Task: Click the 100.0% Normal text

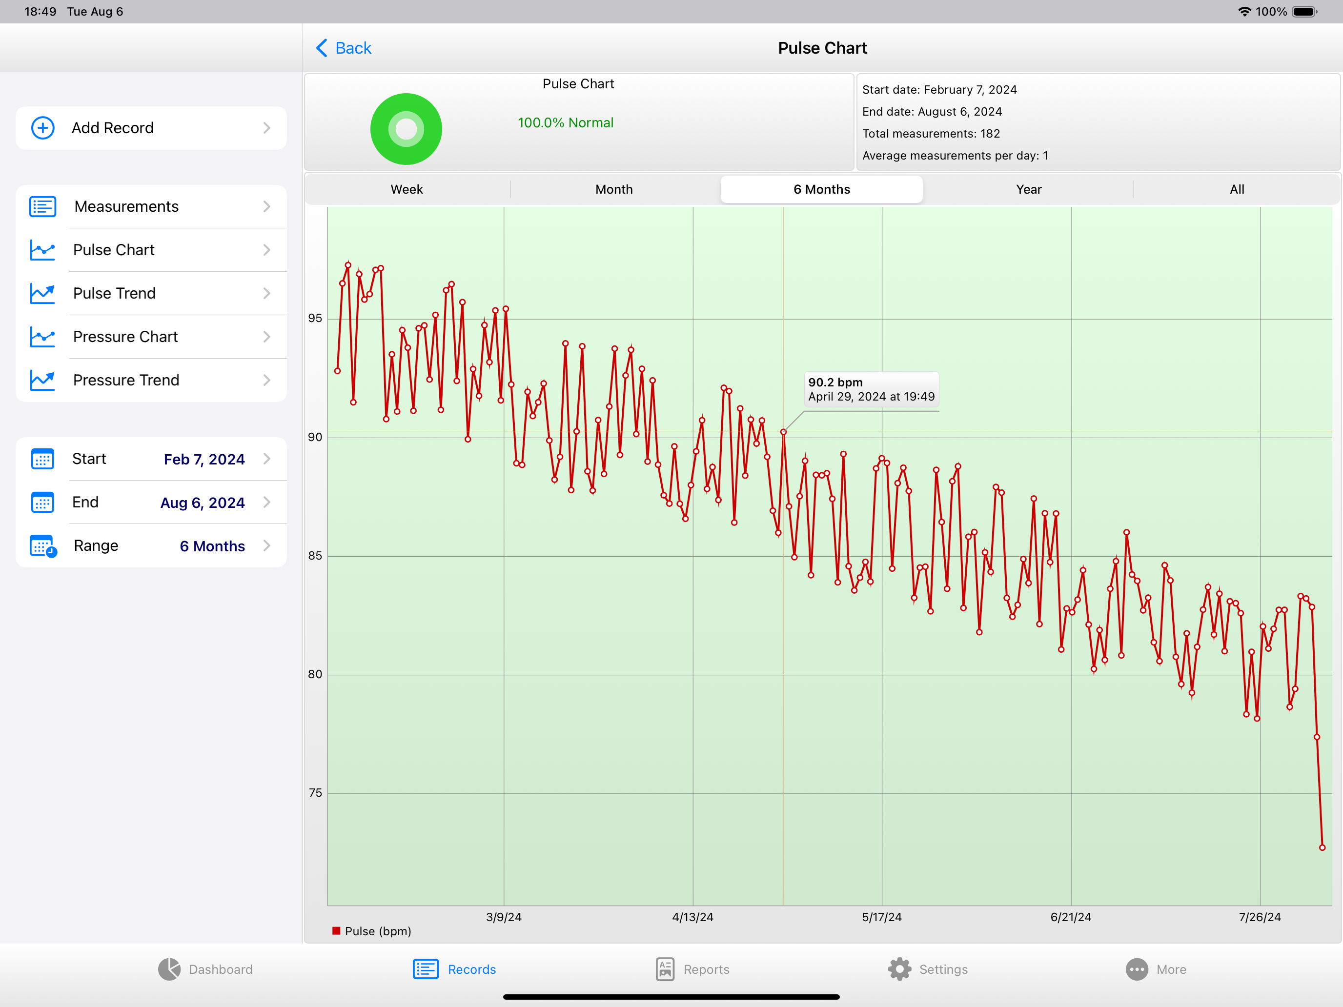Action: click(x=565, y=123)
